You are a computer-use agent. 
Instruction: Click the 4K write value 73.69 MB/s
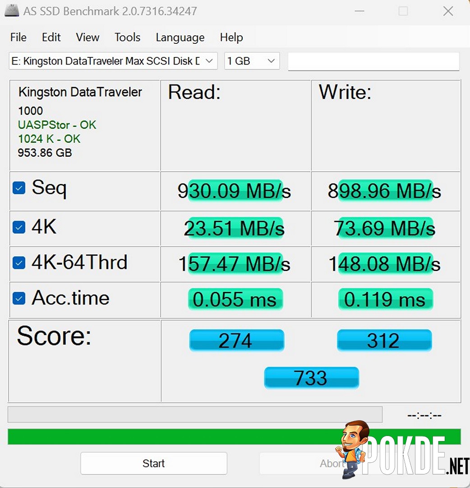coord(385,228)
